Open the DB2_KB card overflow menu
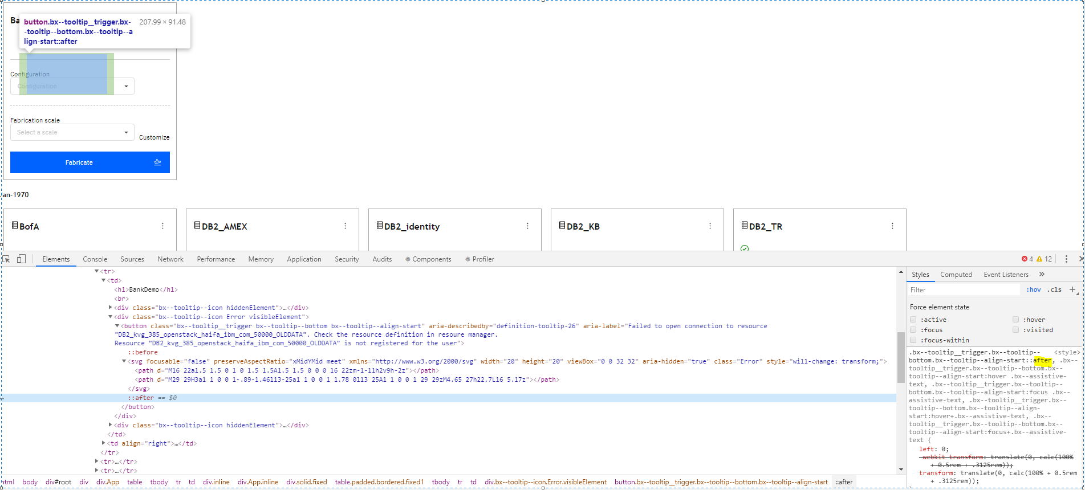The height and width of the screenshot is (490, 1085). coord(710,226)
